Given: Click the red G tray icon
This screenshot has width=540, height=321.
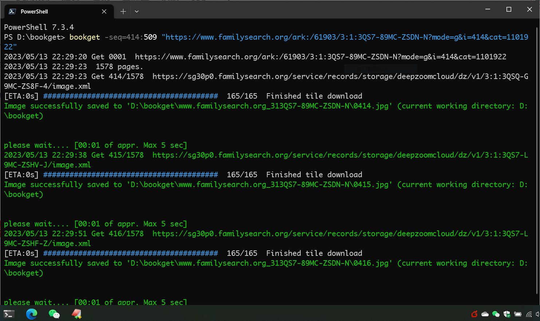Looking at the screenshot, I should (x=474, y=314).
